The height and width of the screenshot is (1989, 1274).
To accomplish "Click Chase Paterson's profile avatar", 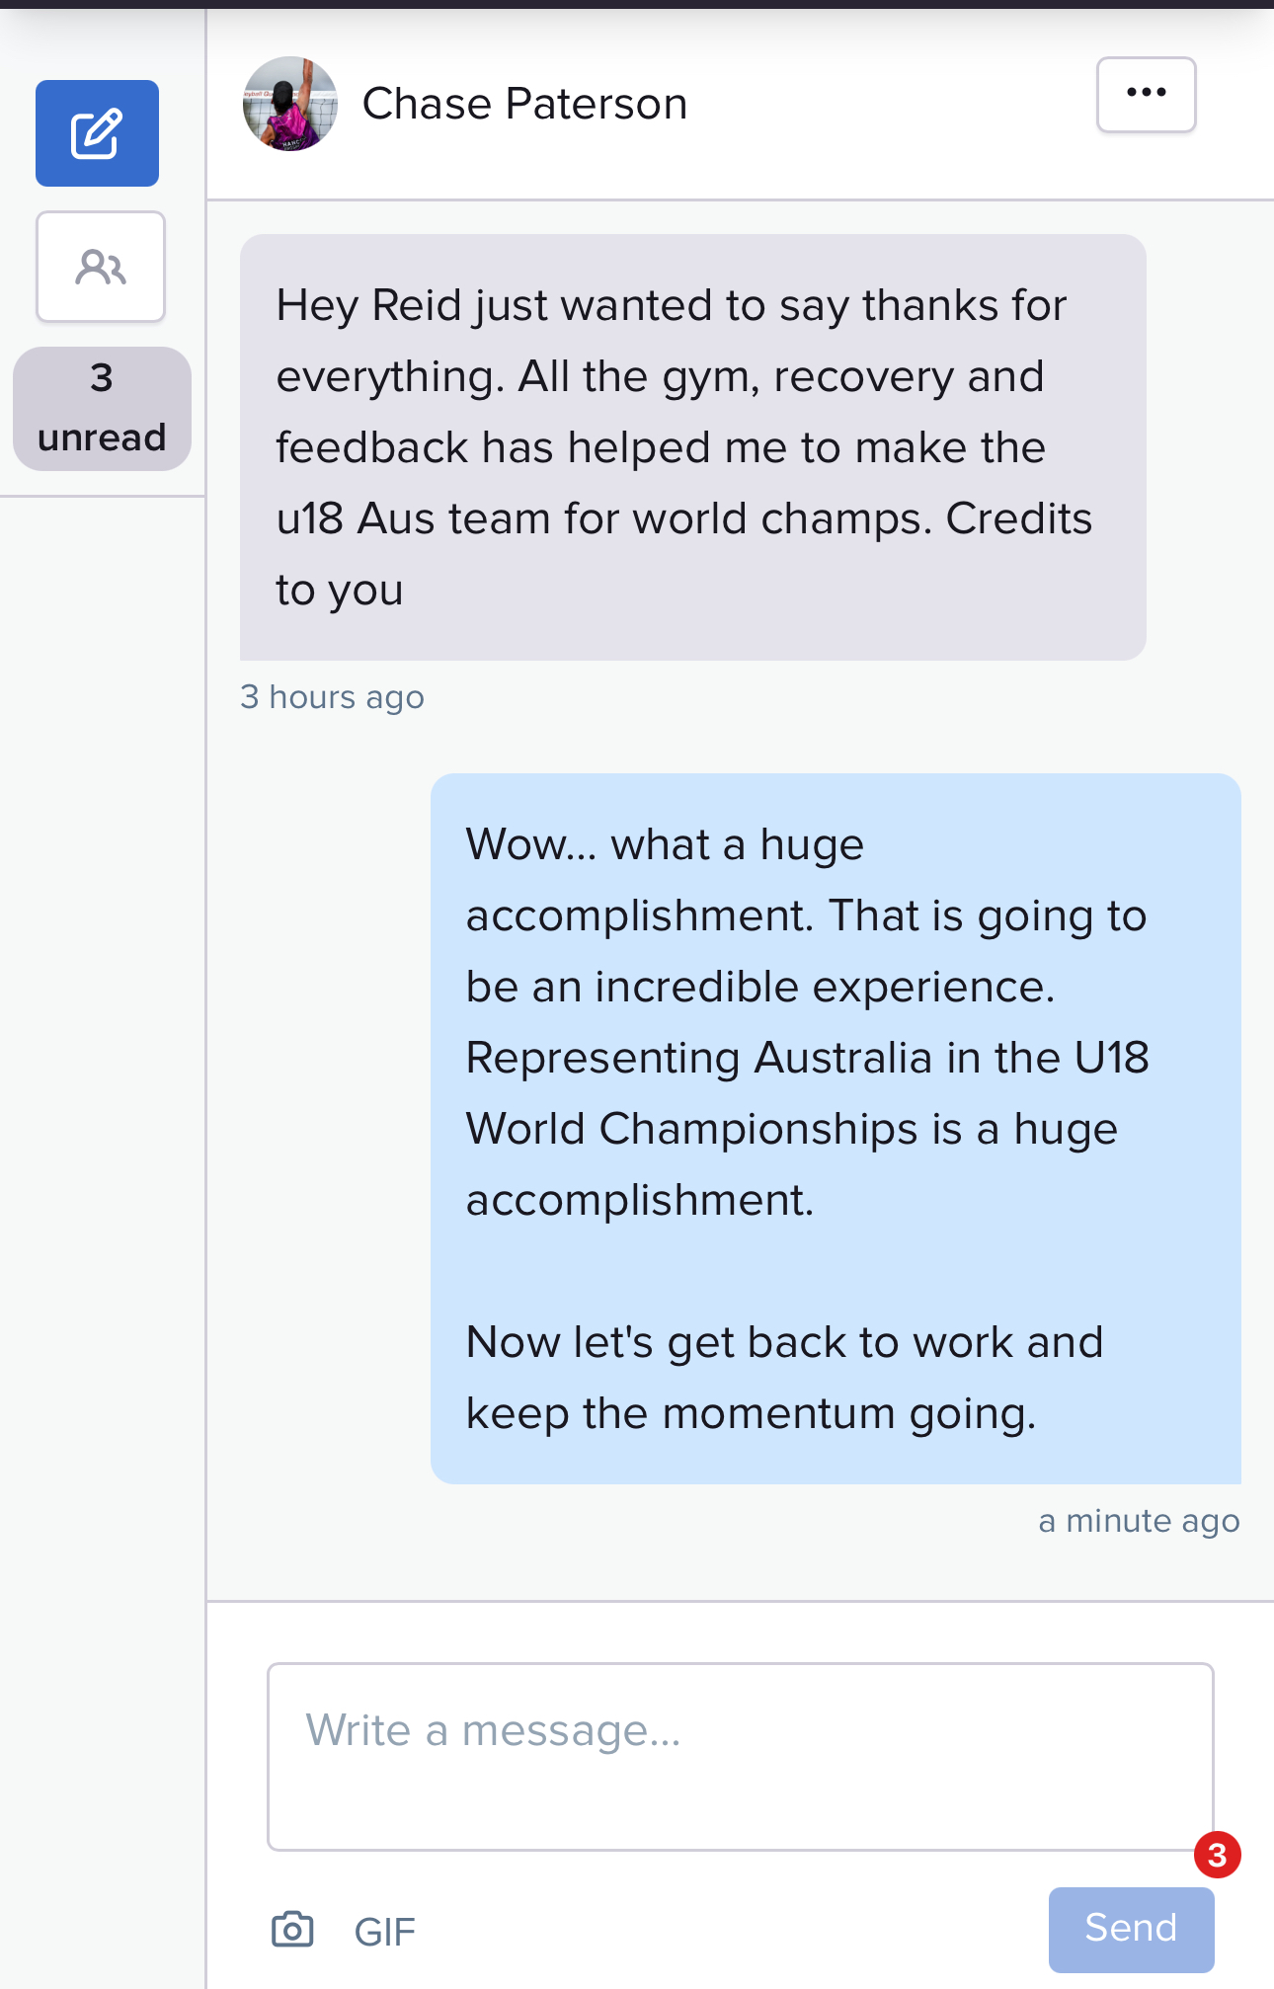I will tap(289, 104).
